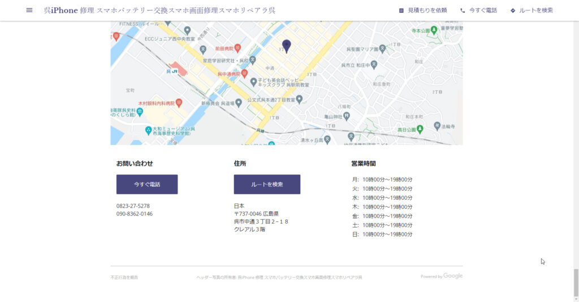
Task: Click Saturday hours row starting with 土
Action: (x=382, y=225)
